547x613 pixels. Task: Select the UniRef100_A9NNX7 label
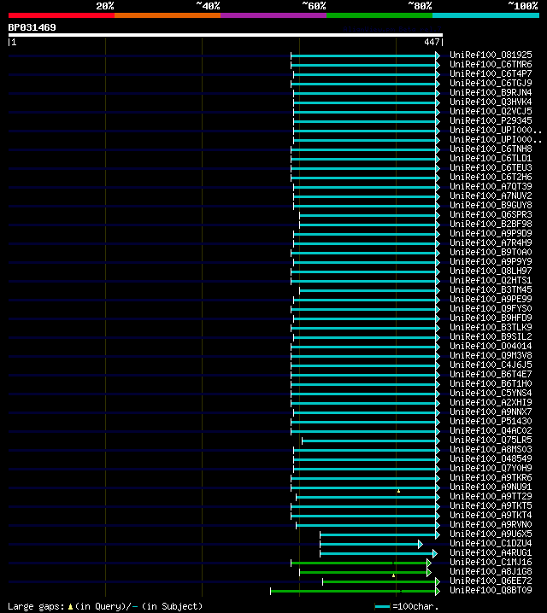[491, 412]
